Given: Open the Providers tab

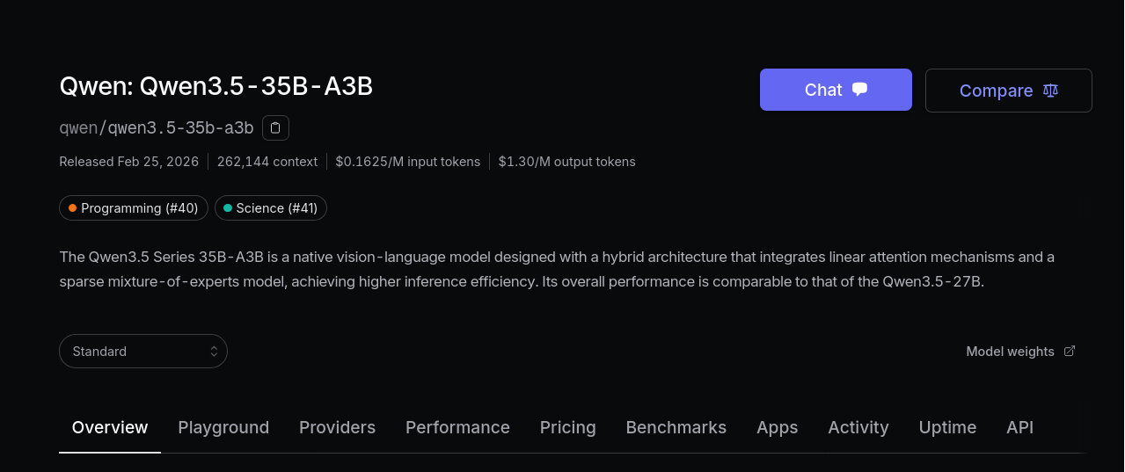Looking at the screenshot, I should click(337, 427).
